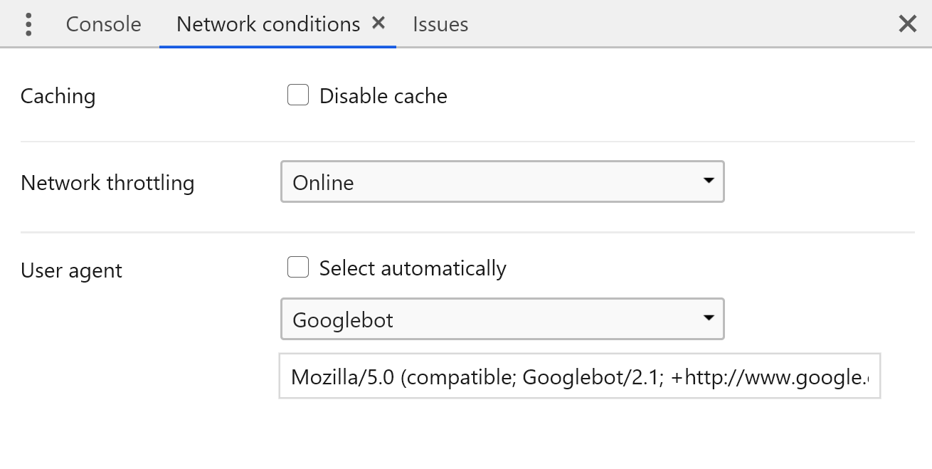Click the Caching section label
The image size is (932, 469).
58,96
